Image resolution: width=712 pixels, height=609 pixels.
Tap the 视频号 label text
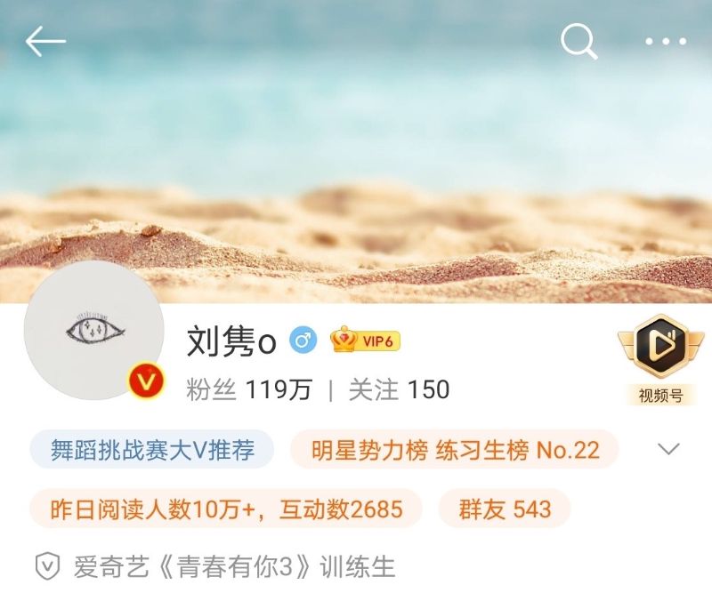pyautogui.click(x=661, y=396)
